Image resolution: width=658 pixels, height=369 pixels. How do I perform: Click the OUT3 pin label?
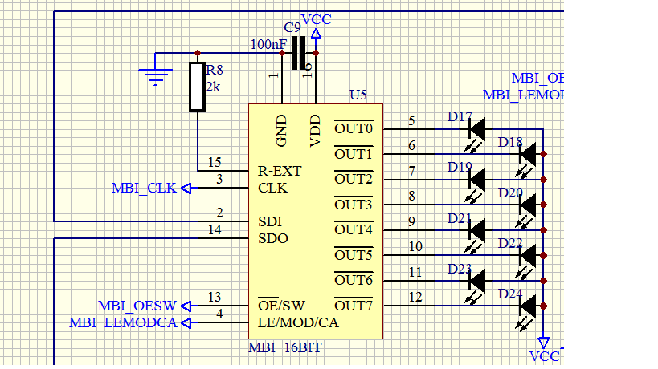tap(354, 205)
